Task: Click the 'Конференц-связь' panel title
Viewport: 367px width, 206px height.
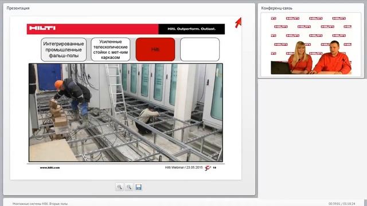Action: coord(276,8)
